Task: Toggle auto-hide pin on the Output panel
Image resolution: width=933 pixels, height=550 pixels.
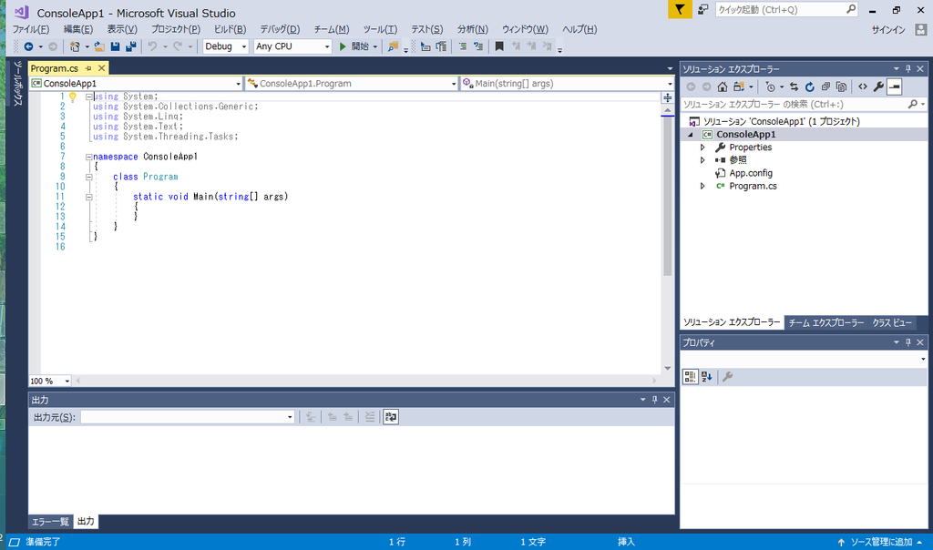Action: [x=654, y=400]
